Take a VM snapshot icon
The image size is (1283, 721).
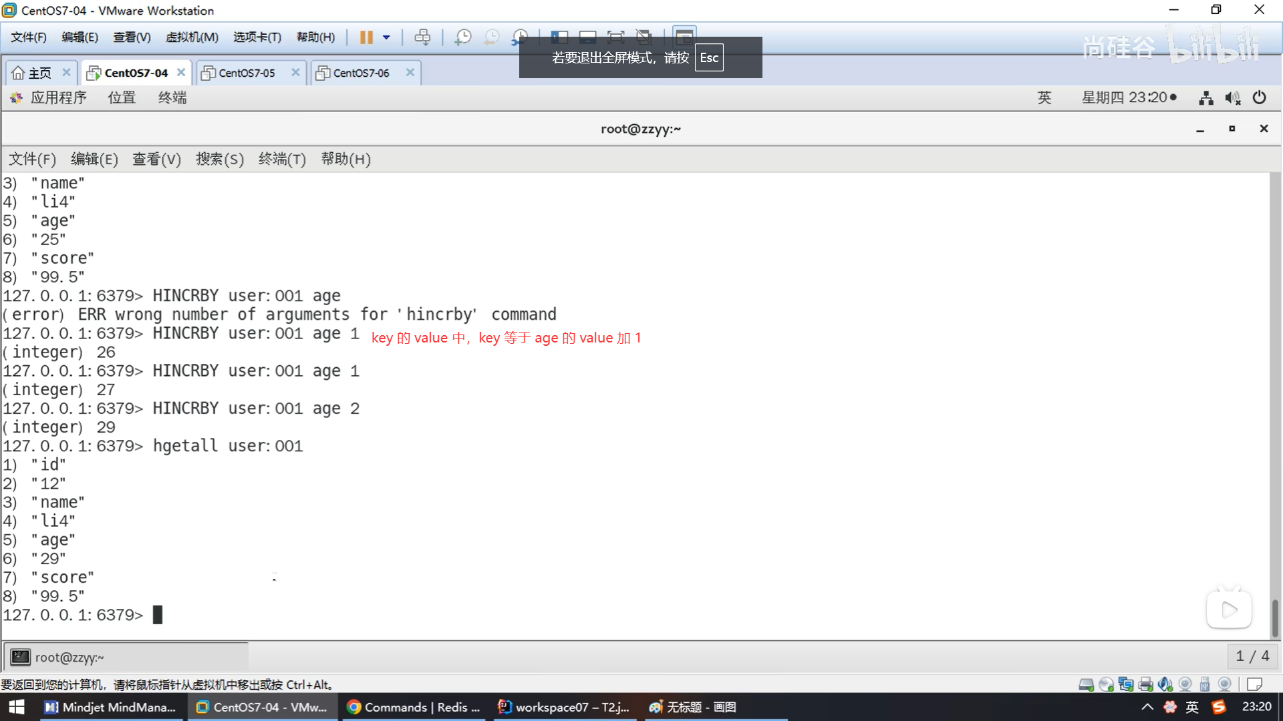pyautogui.click(x=462, y=37)
